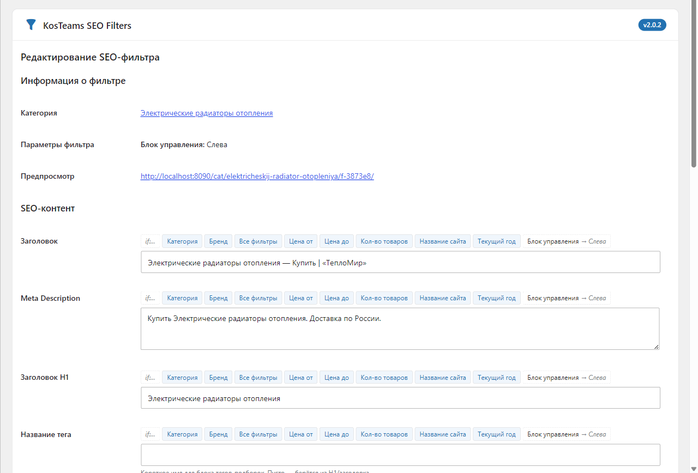
Task: Focus the Заголовок H1 input field
Action: (x=400, y=398)
